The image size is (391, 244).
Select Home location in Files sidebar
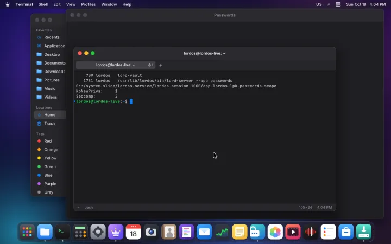[50, 115]
